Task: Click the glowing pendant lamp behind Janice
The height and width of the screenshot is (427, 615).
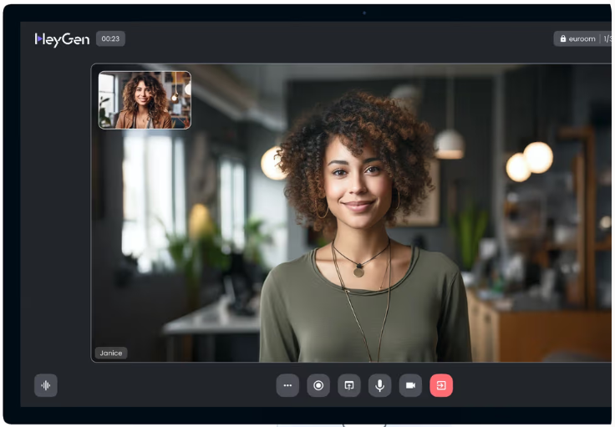Action: (x=537, y=156)
